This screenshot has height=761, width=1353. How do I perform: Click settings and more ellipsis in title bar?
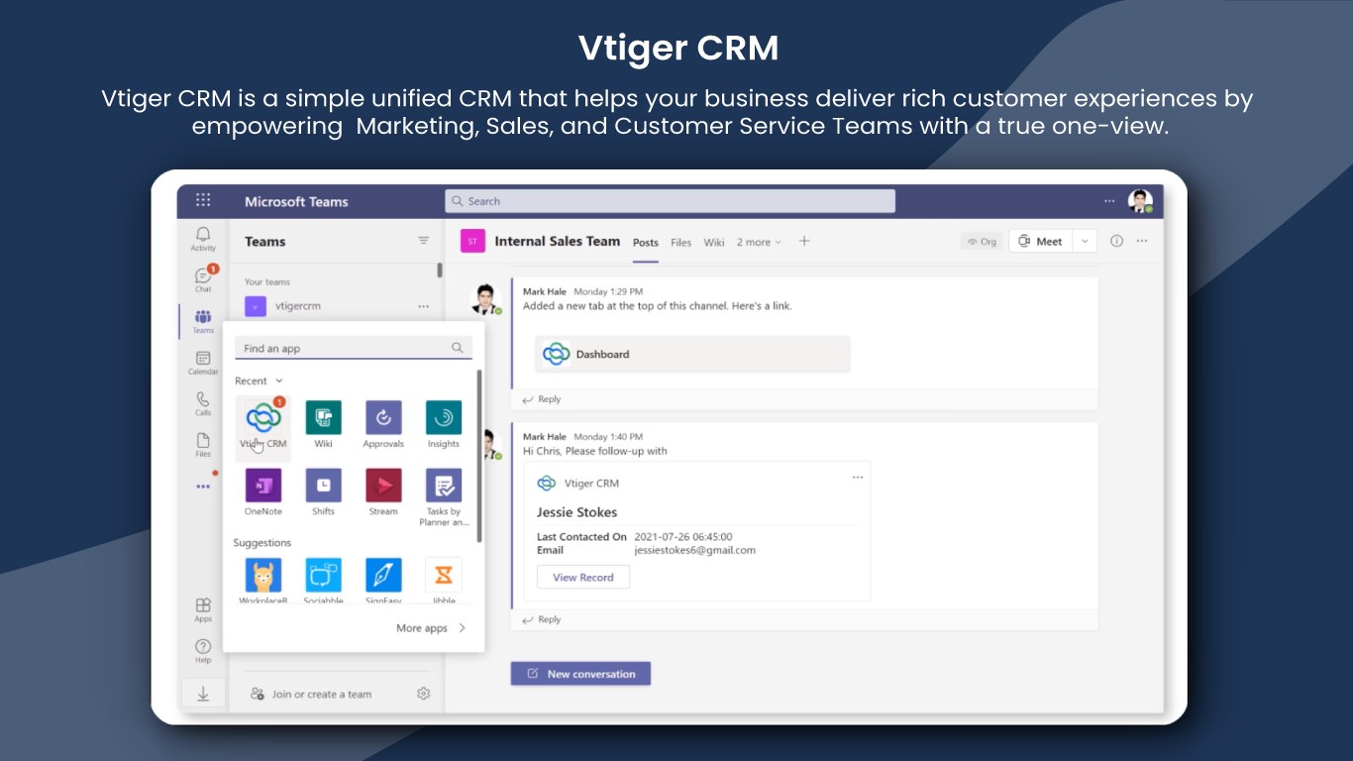[x=1109, y=201]
